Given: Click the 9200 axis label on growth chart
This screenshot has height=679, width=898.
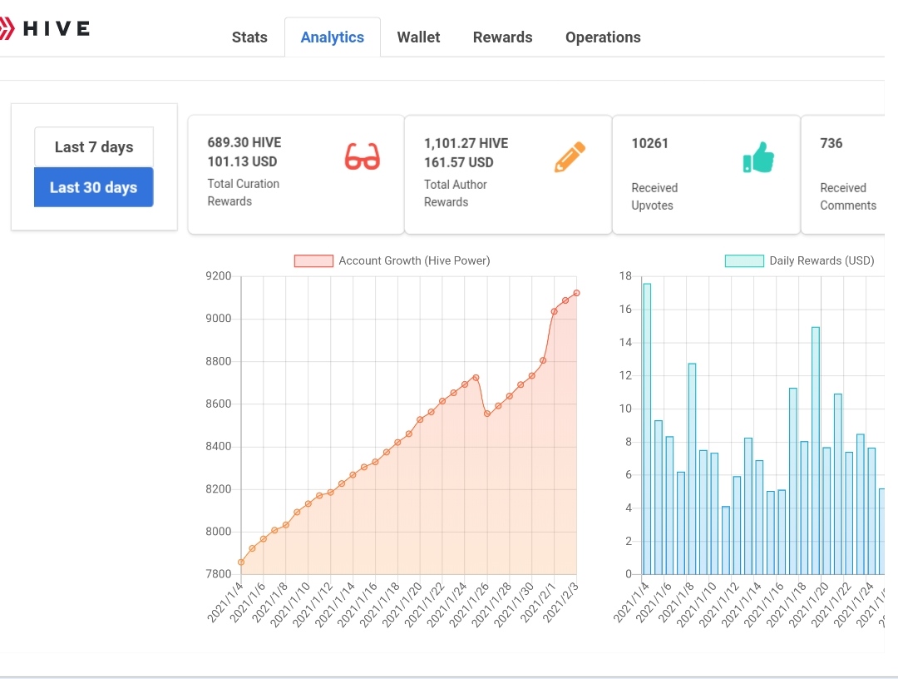Looking at the screenshot, I should click(x=218, y=276).
